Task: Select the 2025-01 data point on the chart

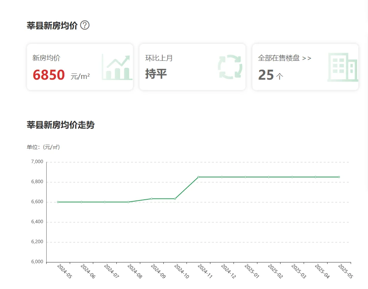Action: tap(245, 177)
